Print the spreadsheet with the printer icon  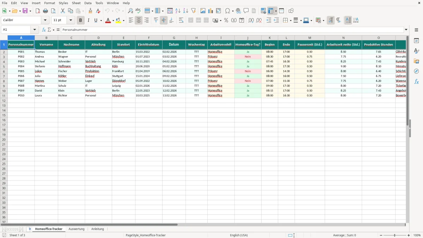pyautogui.click(x=45, y=11)
